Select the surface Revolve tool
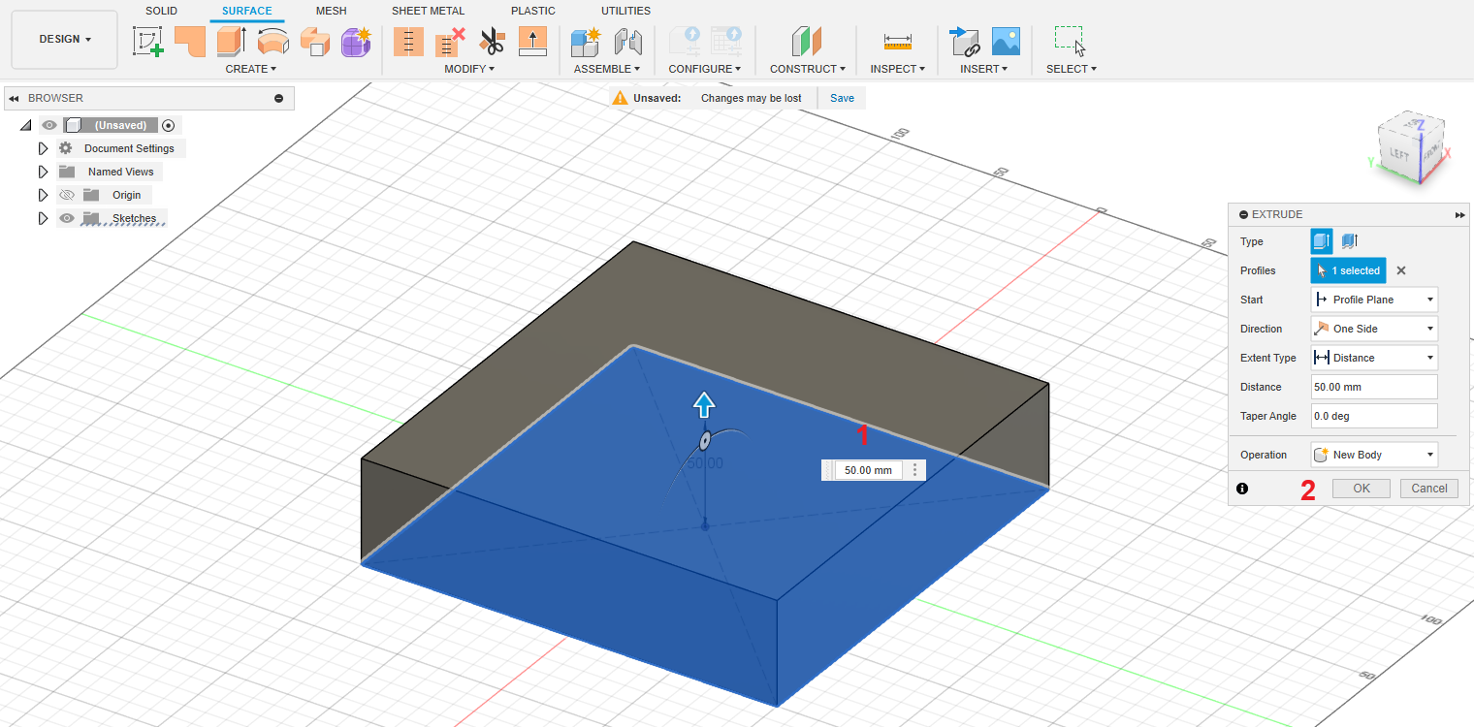The image size is (1474, 727). (272, 41)
